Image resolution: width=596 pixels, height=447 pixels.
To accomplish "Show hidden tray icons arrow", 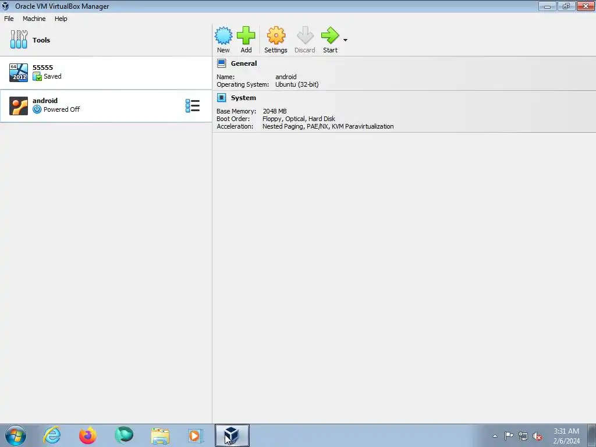I will pyautogui.click(x=495, y=436).
